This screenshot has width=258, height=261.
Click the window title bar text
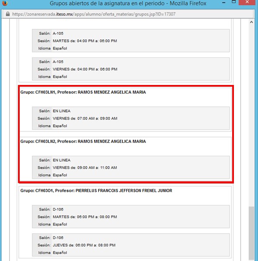pos(128,3)
